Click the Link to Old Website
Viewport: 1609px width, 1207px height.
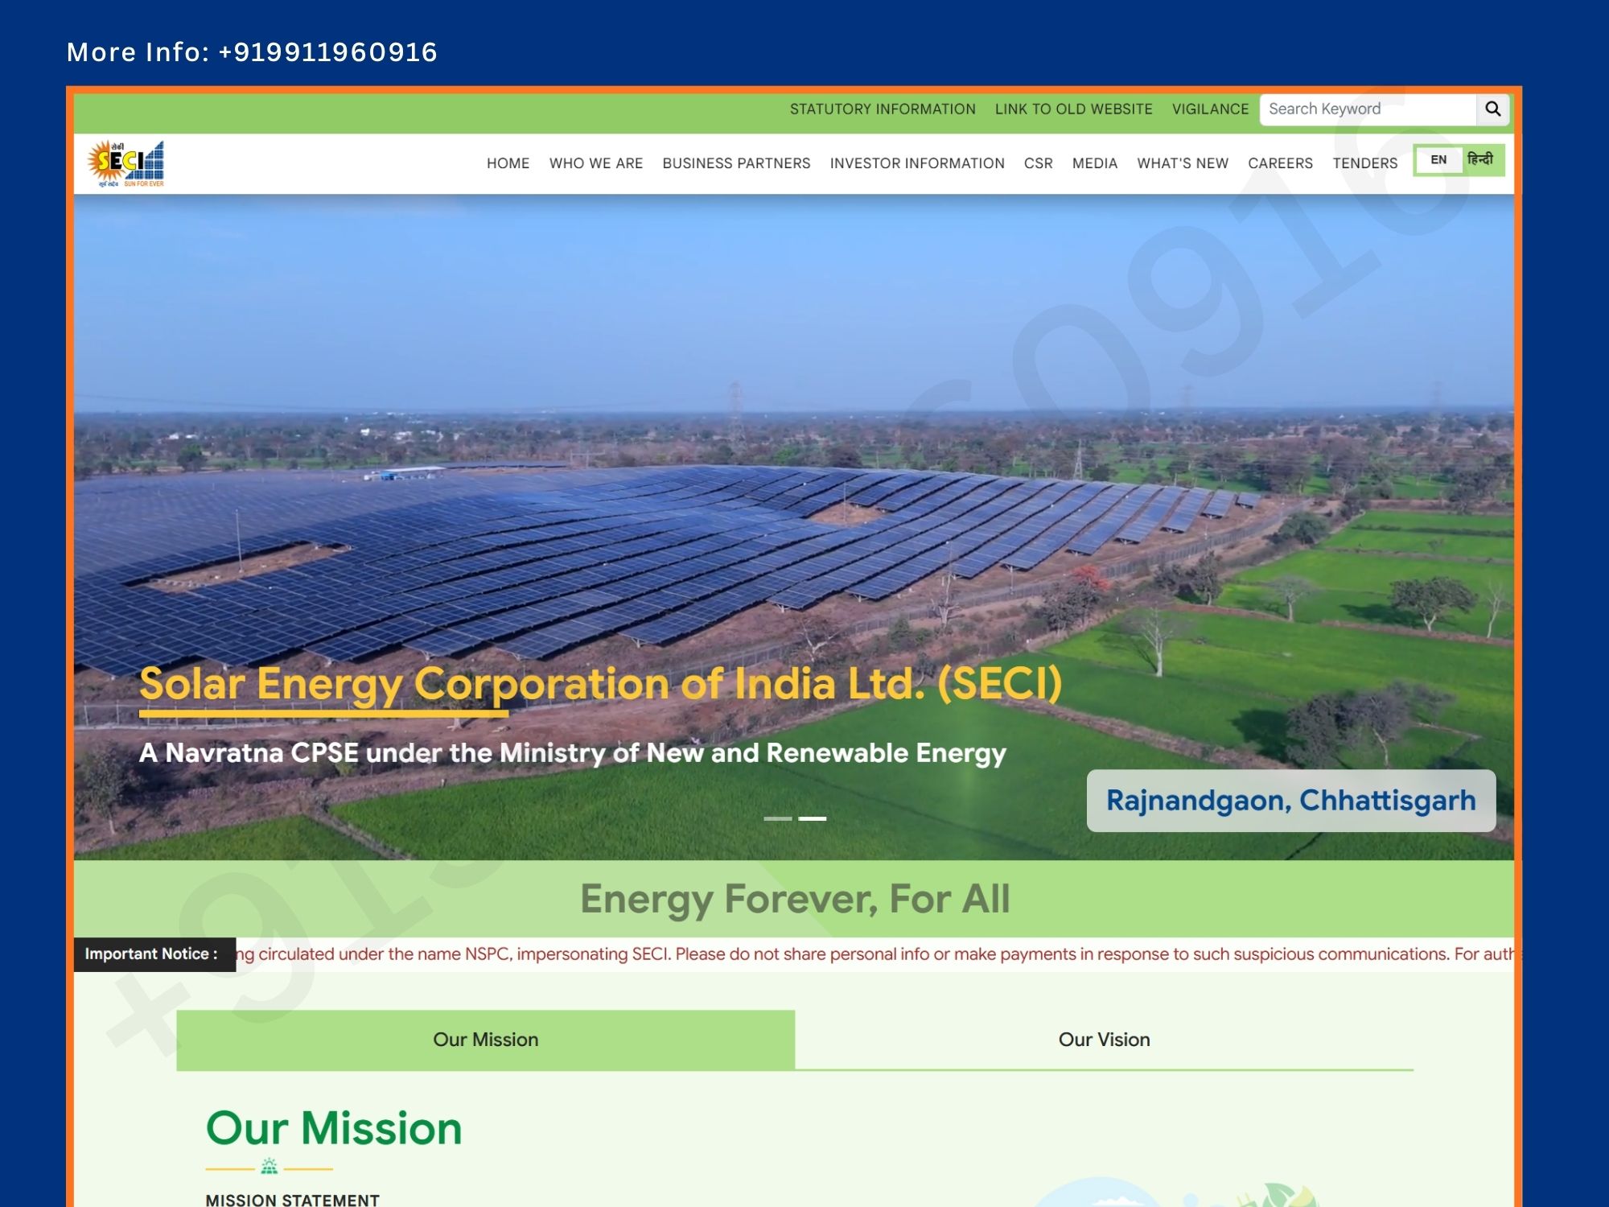click(x=1073, y=109)
